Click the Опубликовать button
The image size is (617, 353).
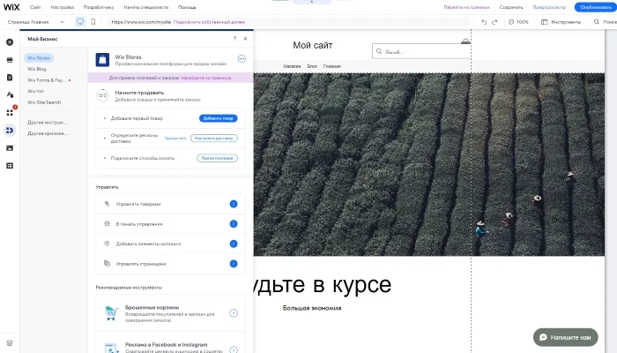point(596,7)
